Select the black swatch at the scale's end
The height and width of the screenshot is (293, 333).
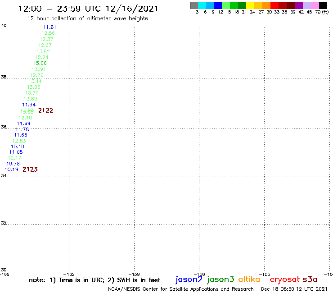tap(323, 5)
